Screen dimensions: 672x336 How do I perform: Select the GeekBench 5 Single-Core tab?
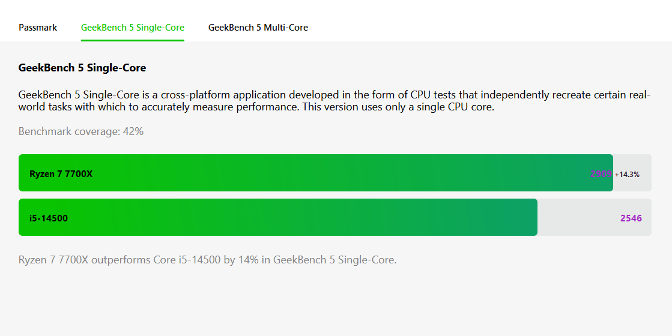[x=133, y=28]
